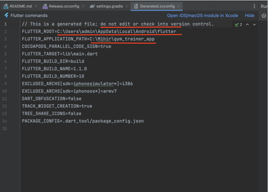Go to previous highlighted problem arrow

pyautogui.click(x=247, y=24)
